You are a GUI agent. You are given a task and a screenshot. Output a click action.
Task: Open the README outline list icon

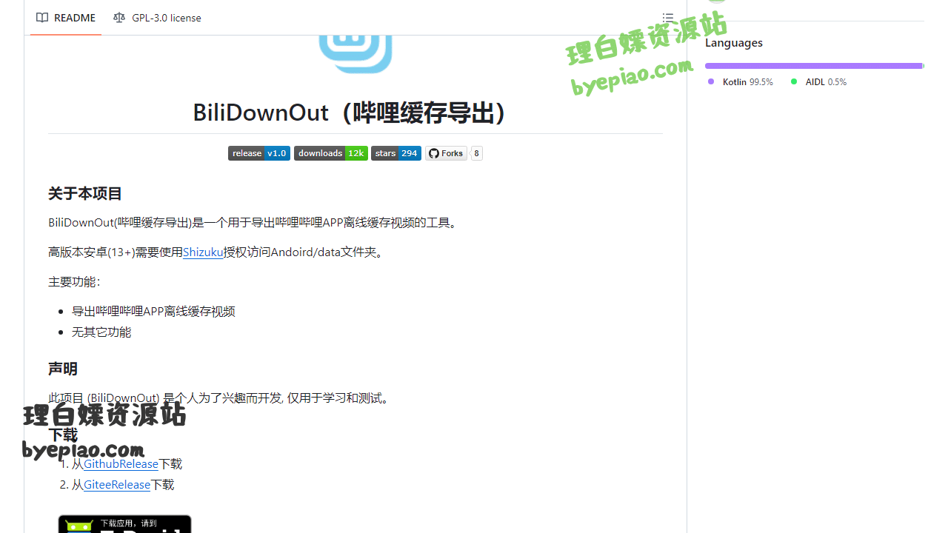pos(667,18)
